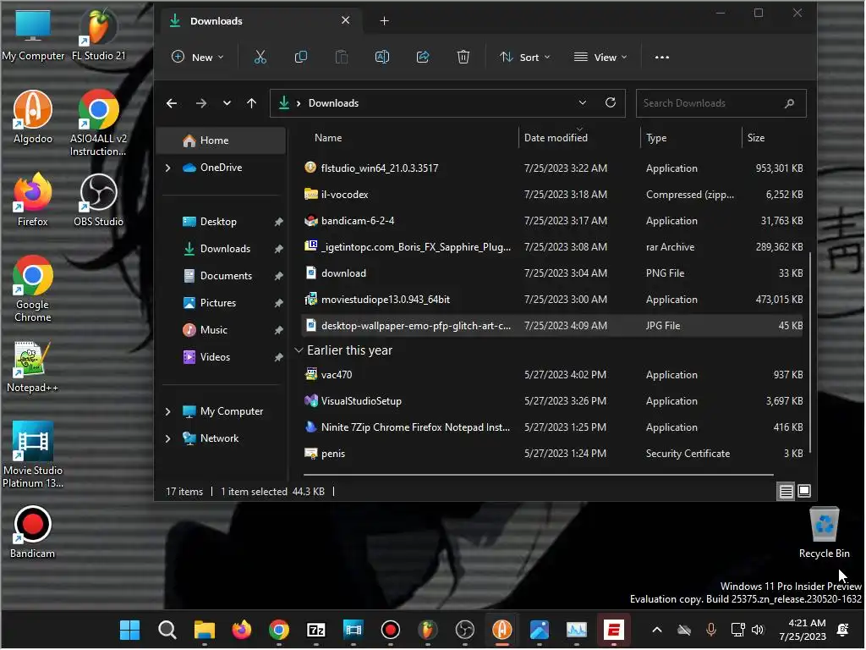Click the Rename icon in toolbar
Viewport: 866px width, 650px height.
point(382,57)
